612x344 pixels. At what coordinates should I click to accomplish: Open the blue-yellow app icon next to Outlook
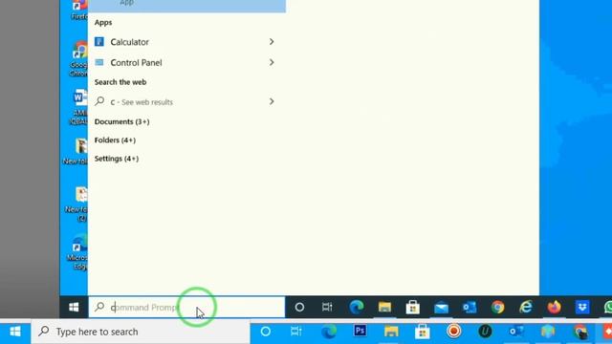coord(548,332)
